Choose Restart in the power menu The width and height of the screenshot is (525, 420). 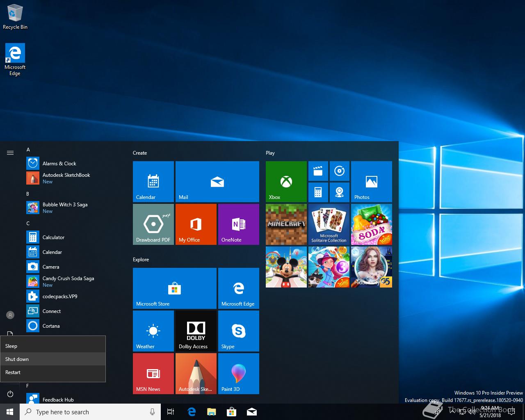pyautogui.click(x=53, y=372)
